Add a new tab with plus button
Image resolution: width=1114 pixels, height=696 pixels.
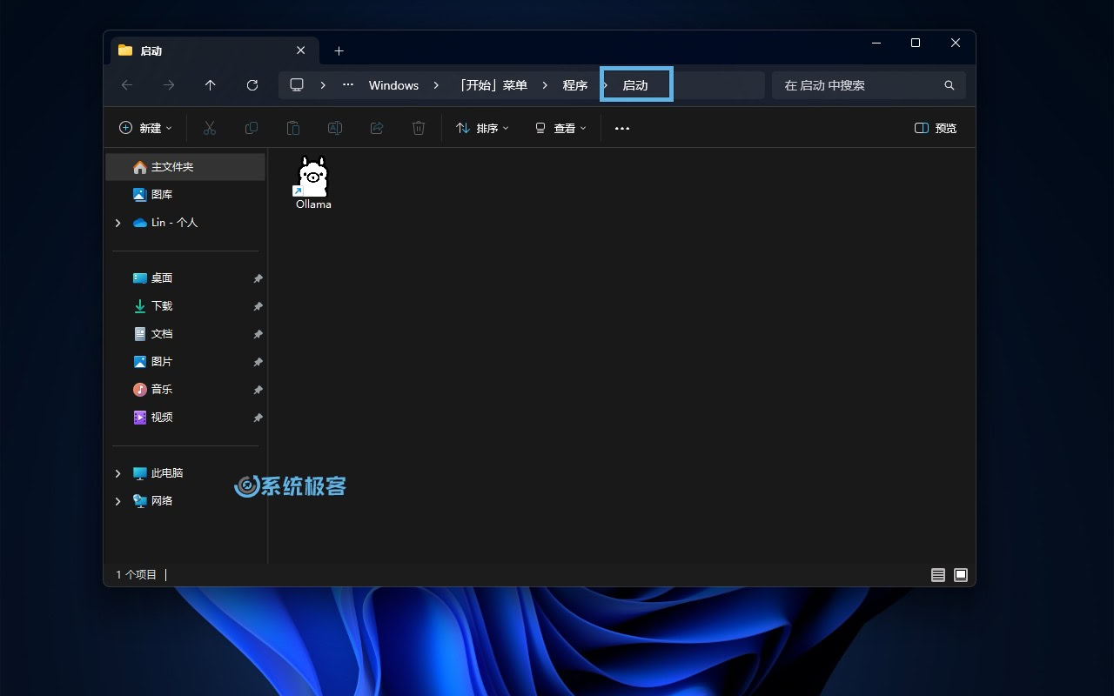(x=339, y=50)
